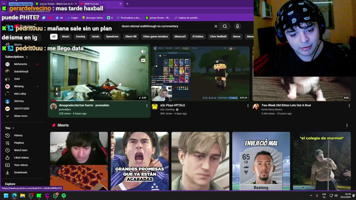Start voice search with microphone icon
This screenshot has height=200, width=356.
[x=237, y=26]
